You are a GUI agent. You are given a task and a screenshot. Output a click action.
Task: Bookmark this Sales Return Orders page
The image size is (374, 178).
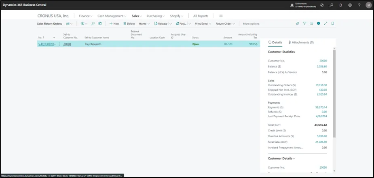[x=333, y=23]
